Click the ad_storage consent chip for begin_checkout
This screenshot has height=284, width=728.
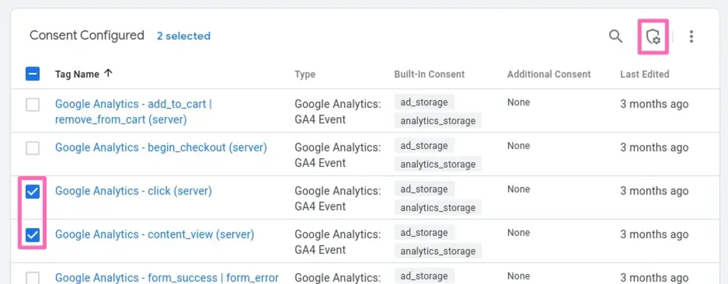[x=424, y=145]
